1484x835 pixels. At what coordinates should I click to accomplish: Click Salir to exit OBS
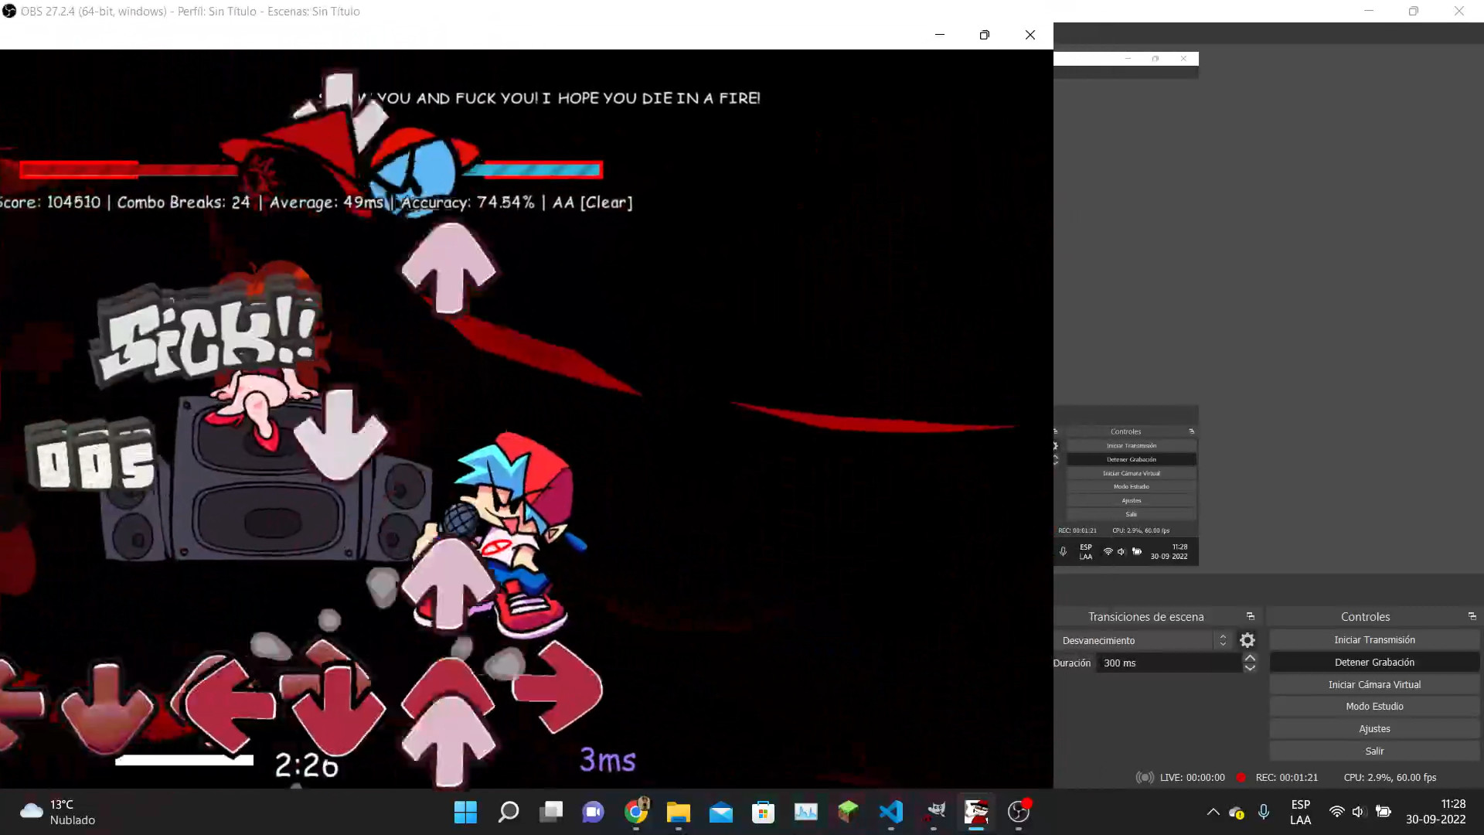[1373, 751]
